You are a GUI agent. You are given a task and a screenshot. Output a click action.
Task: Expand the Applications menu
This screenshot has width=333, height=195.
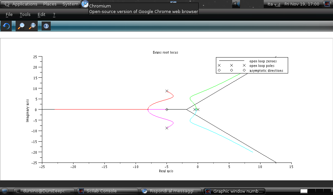pyautogui.click(x=24, y=4)
